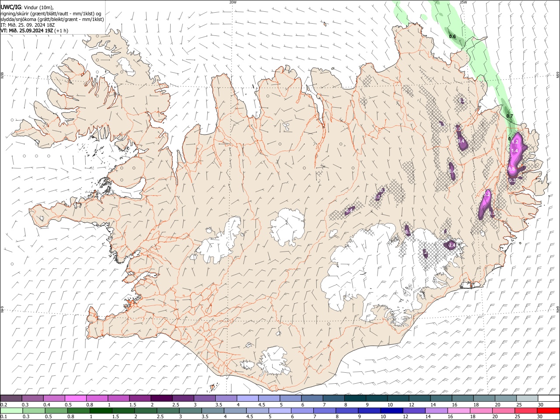Select the bright red rain swatch labeled 30
This screenshot has height=420, width=560.
point(548,411)
